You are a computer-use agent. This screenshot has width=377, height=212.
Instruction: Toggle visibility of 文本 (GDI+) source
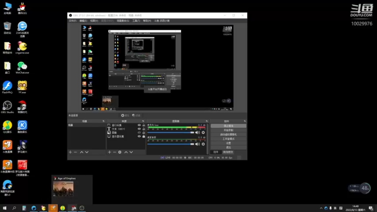(x=139, y=129)
